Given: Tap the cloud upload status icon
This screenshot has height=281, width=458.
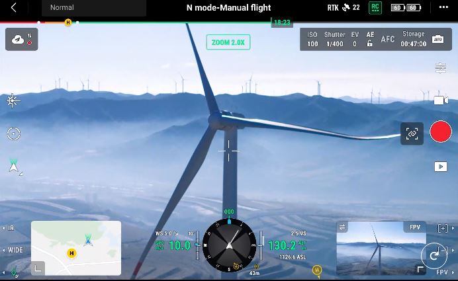Looking at the screenshot, I should click(x=22, y=40).
